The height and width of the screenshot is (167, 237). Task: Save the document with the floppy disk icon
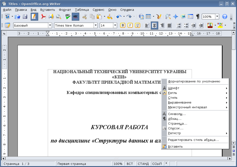[25, 17]
